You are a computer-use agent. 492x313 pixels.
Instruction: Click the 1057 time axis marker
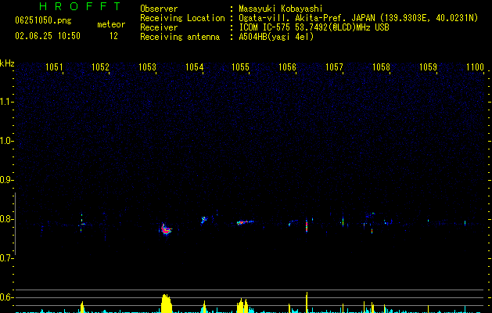(335, 67)
